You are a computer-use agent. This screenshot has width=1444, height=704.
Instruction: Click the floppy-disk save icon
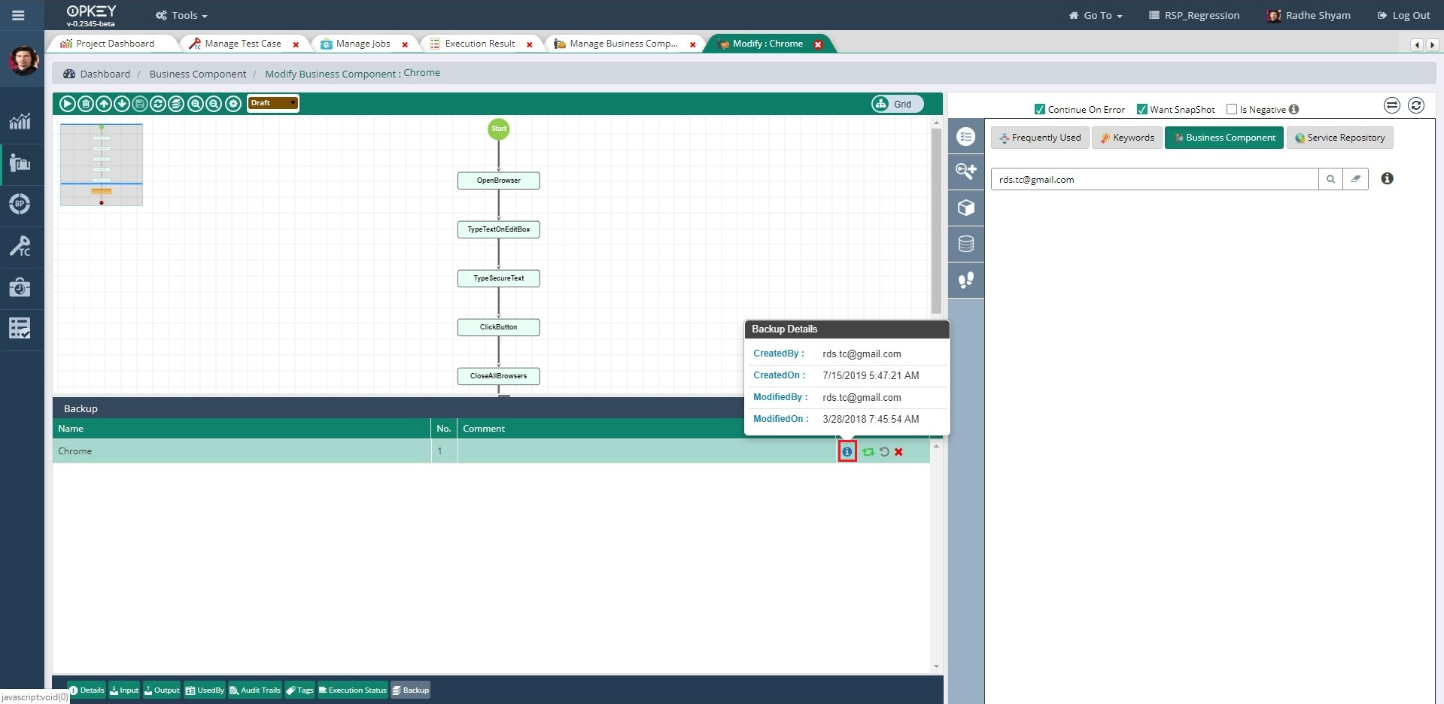pos(140,104)
